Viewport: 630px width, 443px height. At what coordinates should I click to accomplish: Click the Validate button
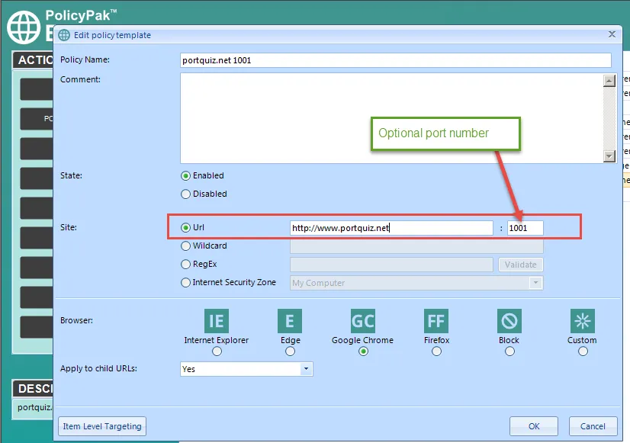521,265
